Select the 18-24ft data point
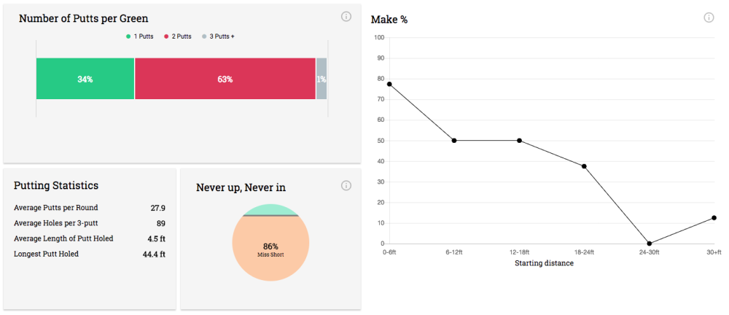 point(584,166)
